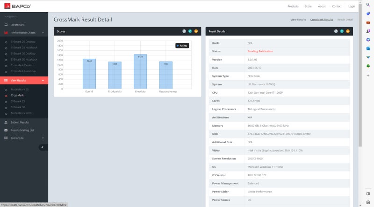Open the Edge sidebar paper-plane Drop icon

[x=368, y=57]
